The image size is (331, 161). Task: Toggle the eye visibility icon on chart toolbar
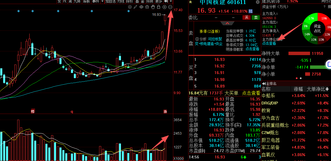[141, 7]
